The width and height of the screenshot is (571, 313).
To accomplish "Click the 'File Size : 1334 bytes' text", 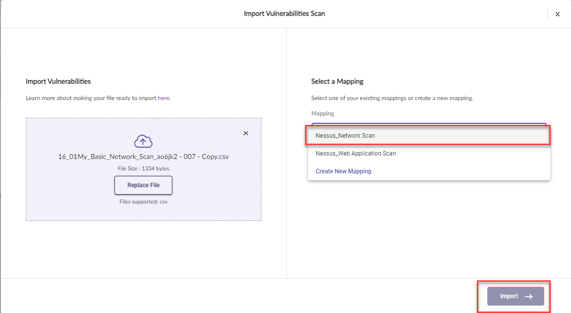I will (144, 168).
